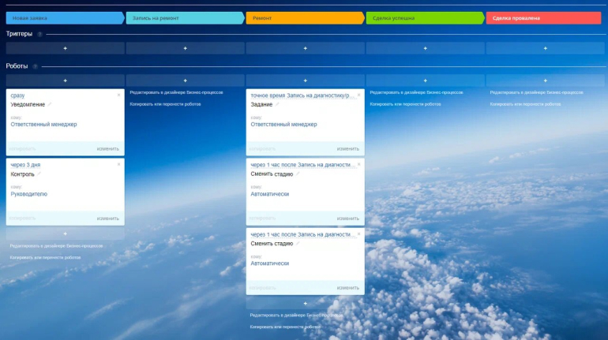
Task: Copy or move robots in Запись на ремонт
Action: coord(165,104)
